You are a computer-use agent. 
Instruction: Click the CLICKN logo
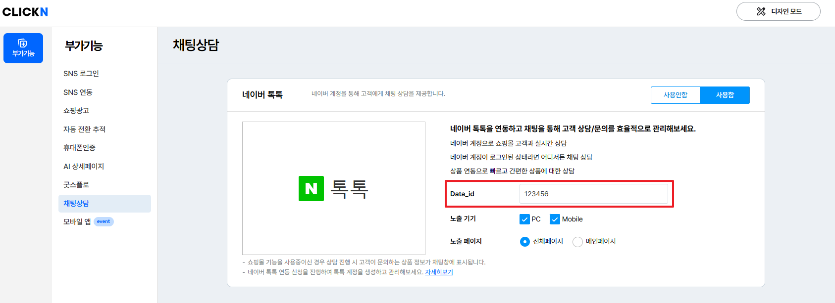pyautogui.click(x=25, y=12)
